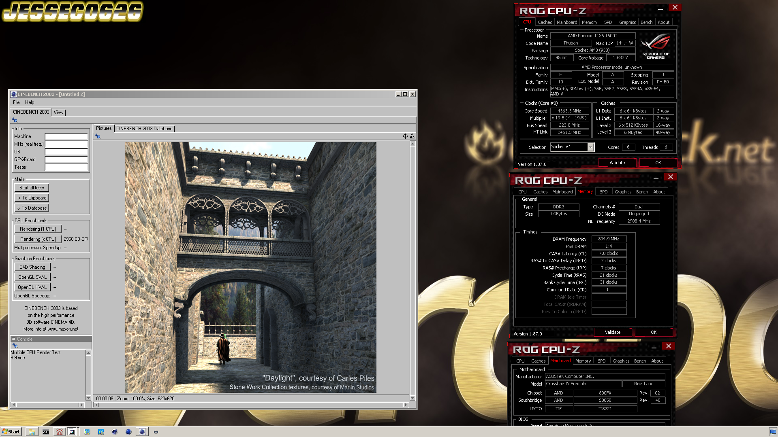
Task: Click the Core Speed 4363.3 MHz value
Action: [569, 111]
